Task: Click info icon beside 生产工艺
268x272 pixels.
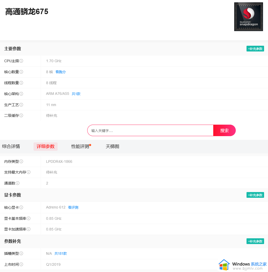Action: point(21,105)
